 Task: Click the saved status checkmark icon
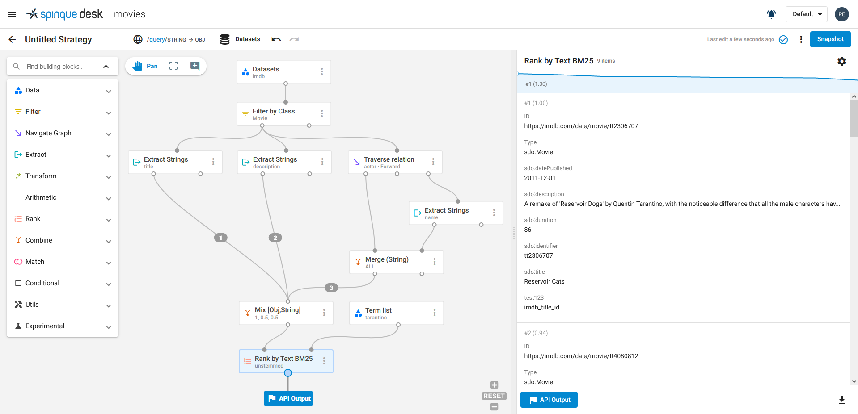tap(783, 39)
